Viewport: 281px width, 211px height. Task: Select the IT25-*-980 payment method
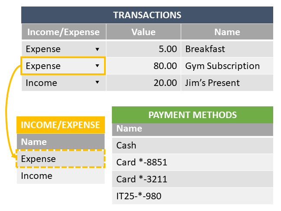pos(193,196)
